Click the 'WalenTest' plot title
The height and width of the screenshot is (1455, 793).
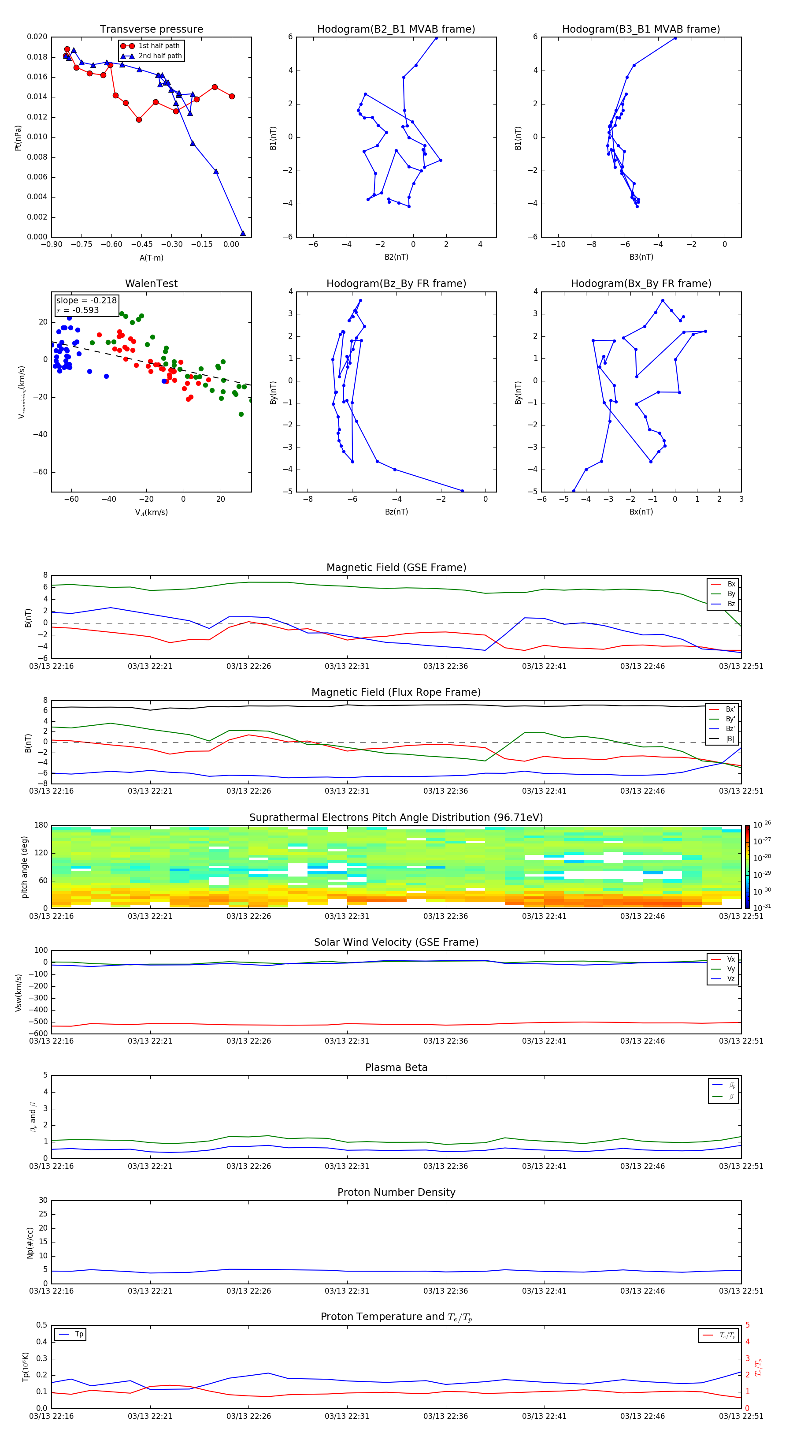151,284
